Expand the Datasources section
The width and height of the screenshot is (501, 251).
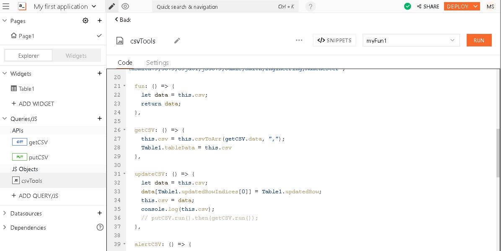[5, 213]
